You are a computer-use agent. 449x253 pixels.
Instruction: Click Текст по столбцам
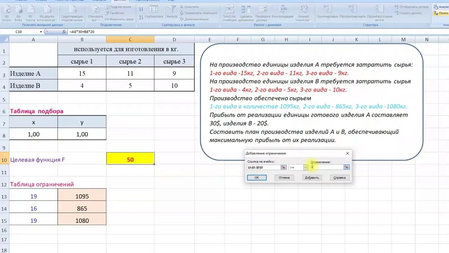click(229, 13)
